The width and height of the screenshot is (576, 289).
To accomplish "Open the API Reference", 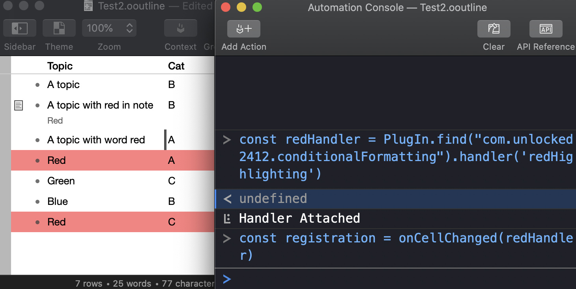I will point(546,29).
